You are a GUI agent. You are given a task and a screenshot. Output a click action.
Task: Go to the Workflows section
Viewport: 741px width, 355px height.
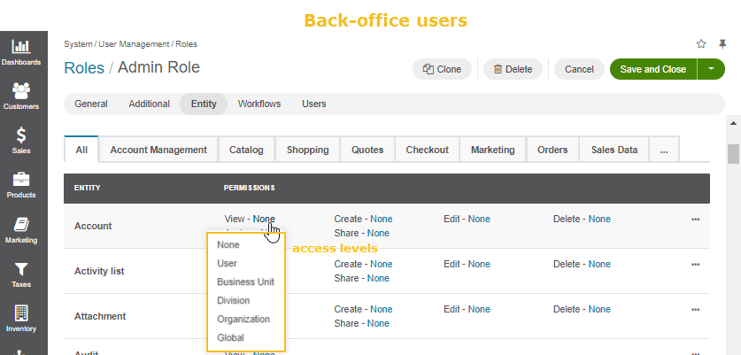coord(259,104)
